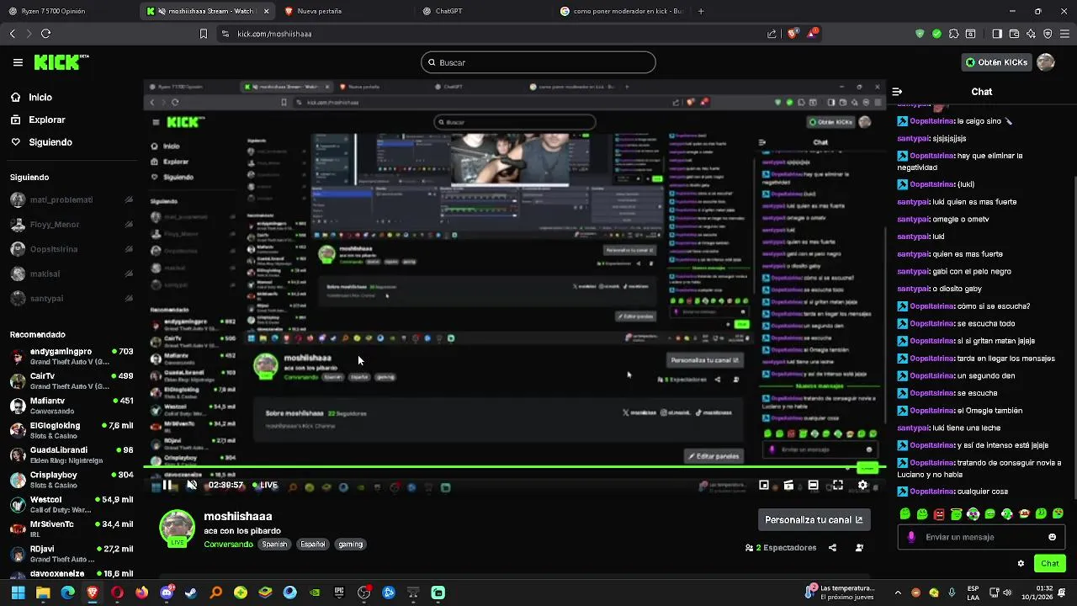The image size is (1077, 606).
Task: Click moshiishaaa streamer avatar
Action: click(x=178, y=529)
